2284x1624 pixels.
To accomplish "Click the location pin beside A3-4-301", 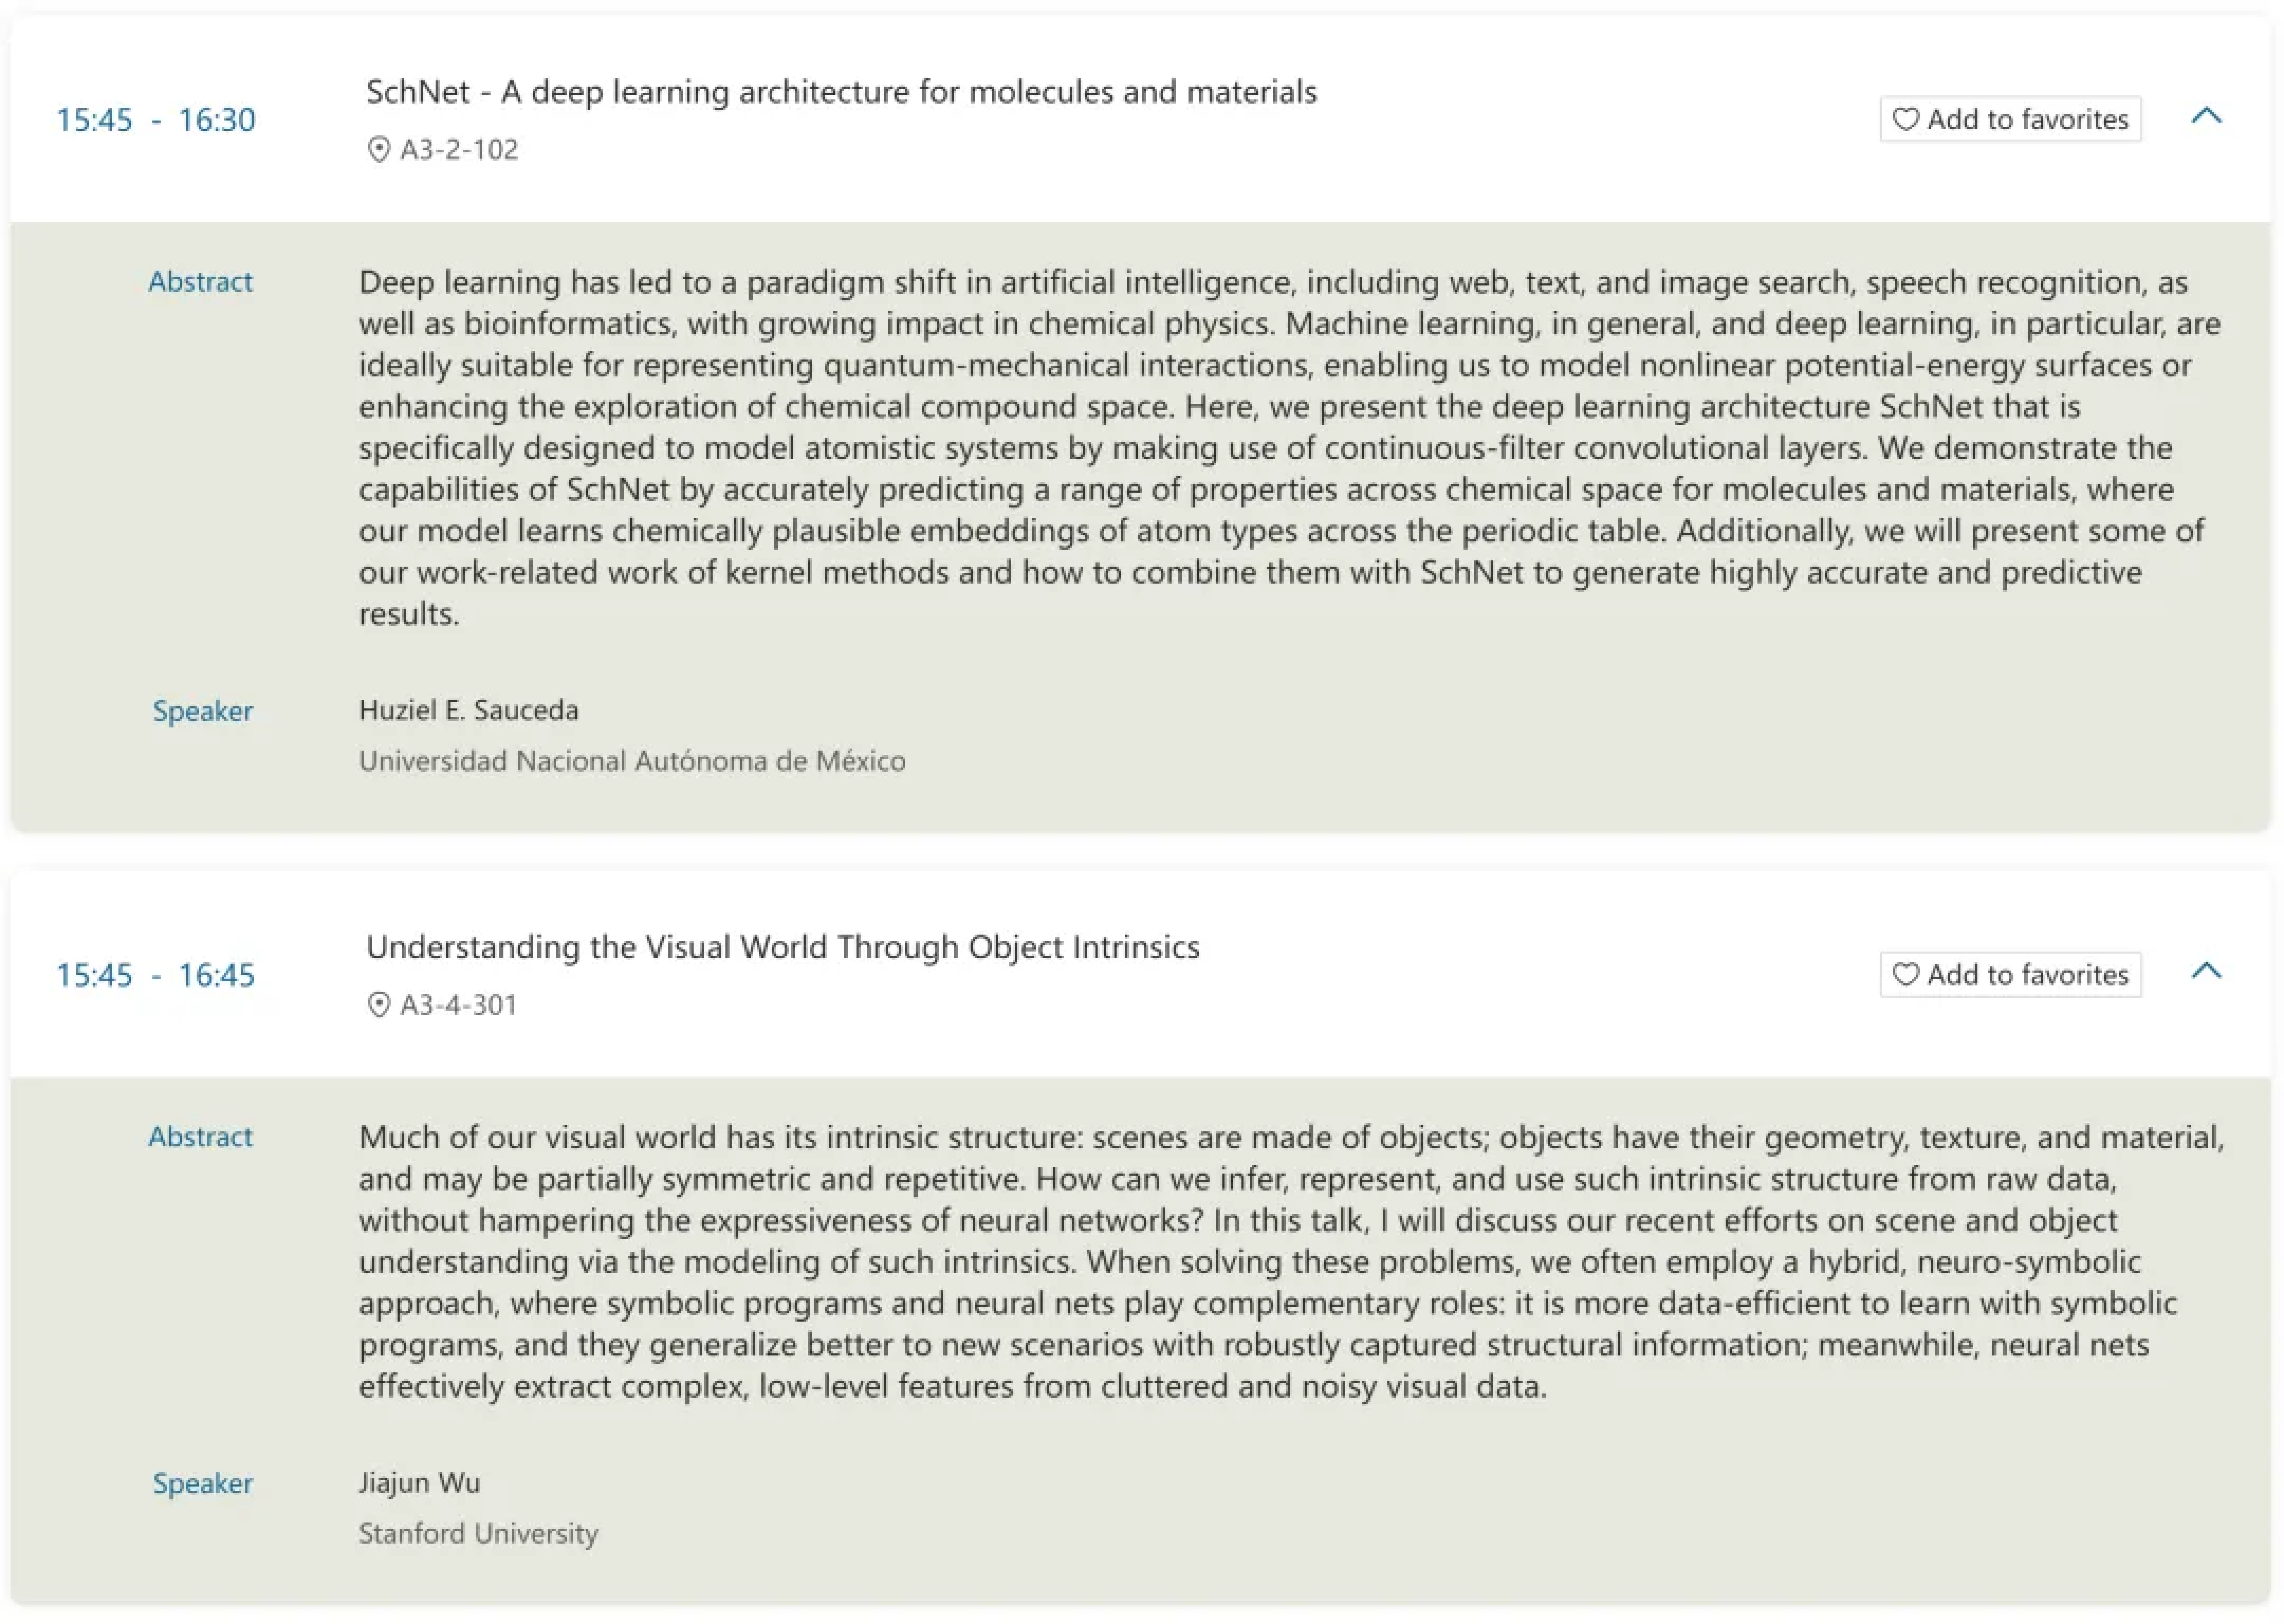I will click(x=379, y=1005).
